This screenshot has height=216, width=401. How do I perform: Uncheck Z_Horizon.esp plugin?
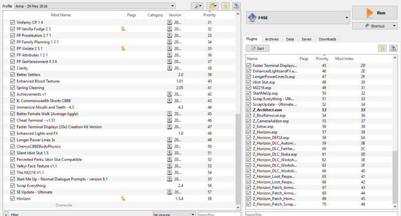pyautogui.click(x=249, y=132)
